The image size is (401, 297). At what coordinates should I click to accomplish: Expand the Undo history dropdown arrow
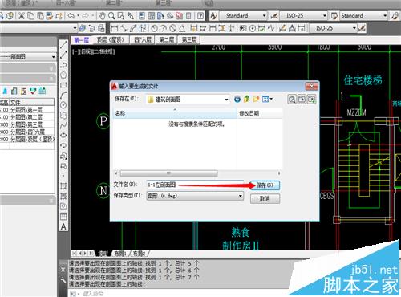click(79, 16)
